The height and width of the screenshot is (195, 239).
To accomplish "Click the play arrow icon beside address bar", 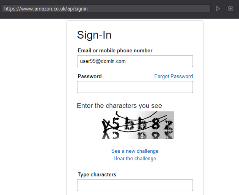I will [218, 8].
